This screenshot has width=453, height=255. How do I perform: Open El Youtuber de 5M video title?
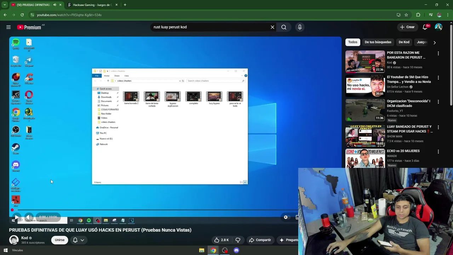coord(409,79)
